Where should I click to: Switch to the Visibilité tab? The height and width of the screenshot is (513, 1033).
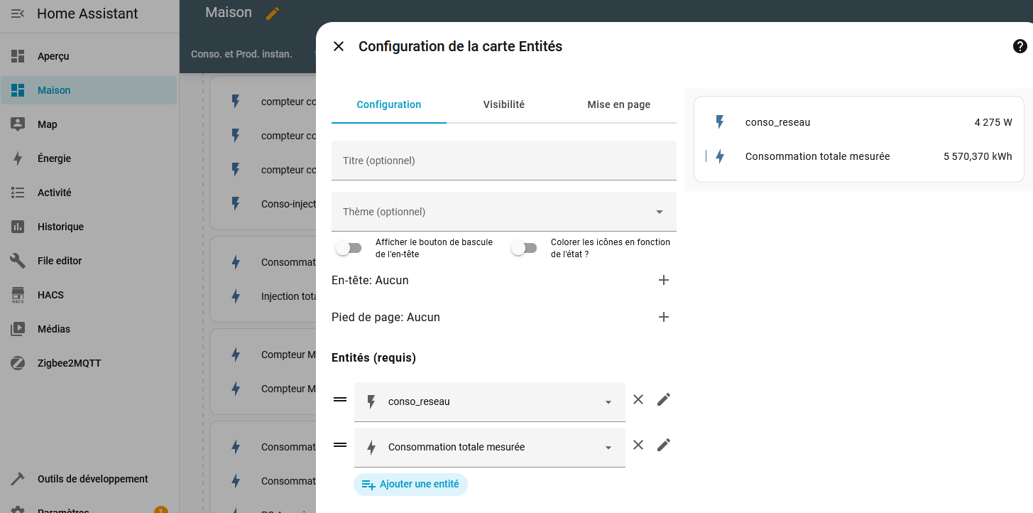pyautogui.click(x=503, y=104)
